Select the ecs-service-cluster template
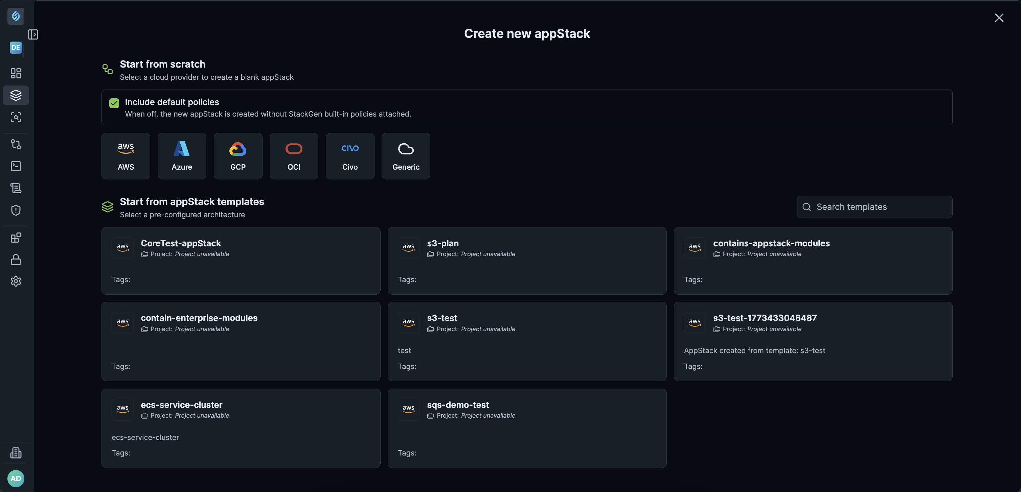Viewport: 1021px width, 492px height. coord(241,428)
